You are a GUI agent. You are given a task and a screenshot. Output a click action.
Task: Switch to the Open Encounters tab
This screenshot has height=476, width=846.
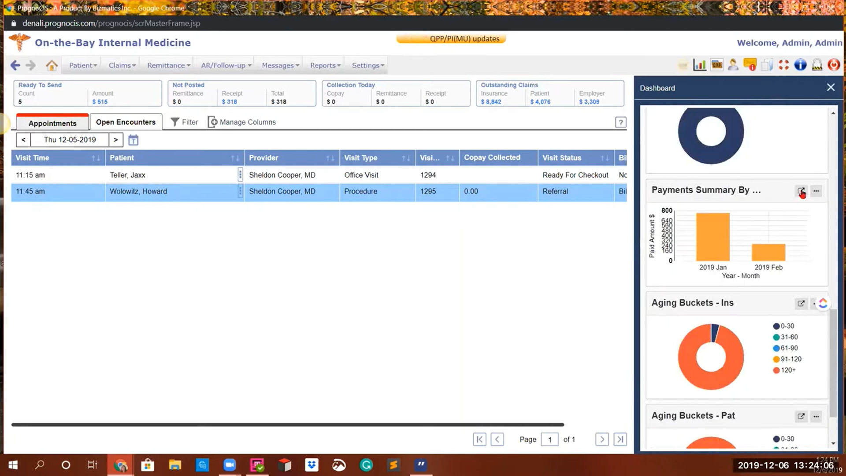[x=126, y=122]
